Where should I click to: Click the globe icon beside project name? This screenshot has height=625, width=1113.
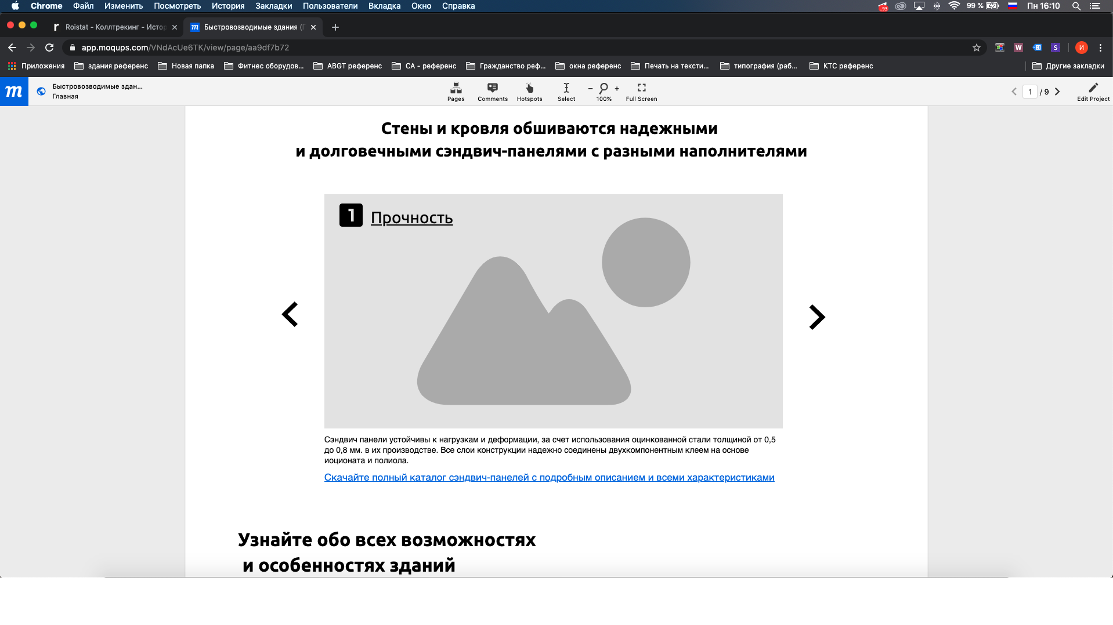pos(41,91)
